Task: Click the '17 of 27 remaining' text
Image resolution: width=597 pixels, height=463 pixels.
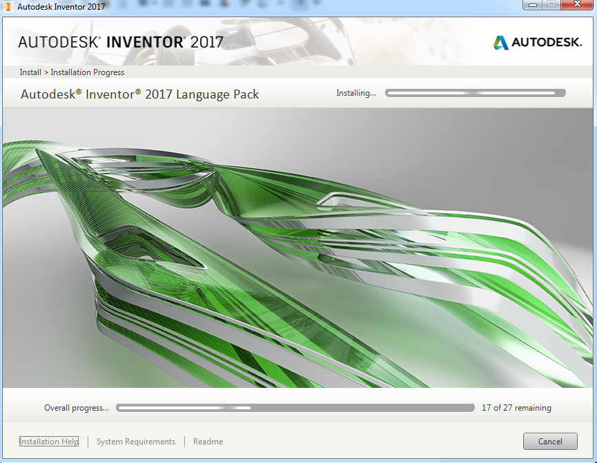Action: 516,408
